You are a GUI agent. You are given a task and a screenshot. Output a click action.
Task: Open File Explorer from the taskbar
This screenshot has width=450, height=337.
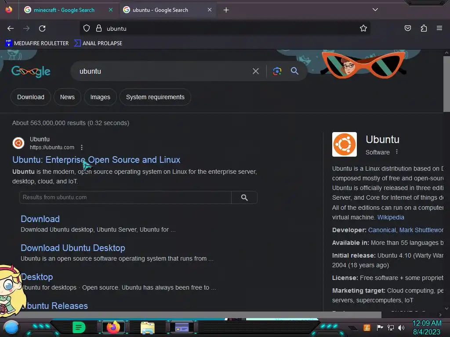[148, 327]
